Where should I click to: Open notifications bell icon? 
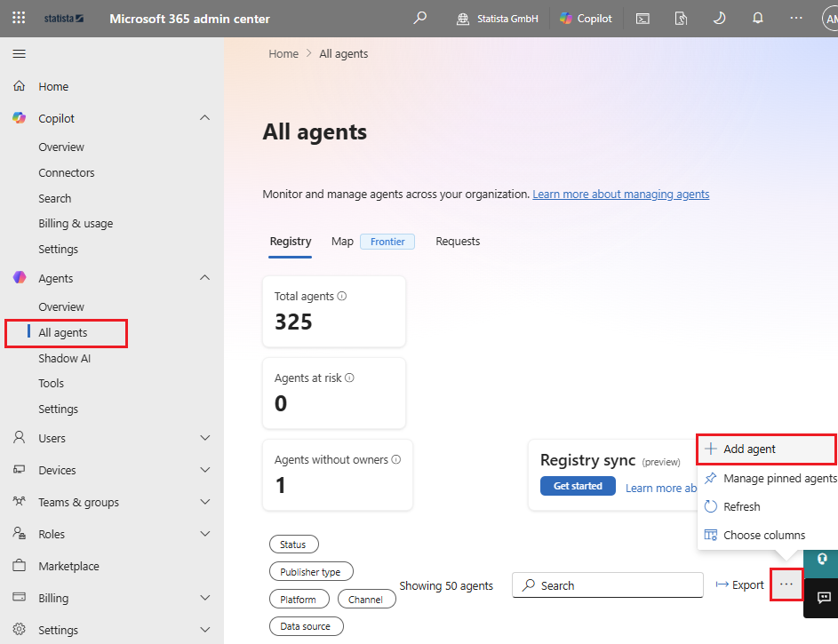758,19
